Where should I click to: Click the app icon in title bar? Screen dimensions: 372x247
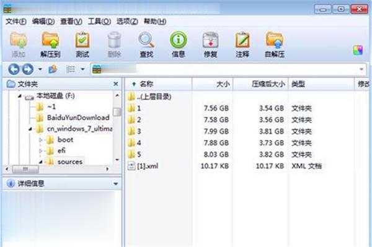tap(7, 9)
